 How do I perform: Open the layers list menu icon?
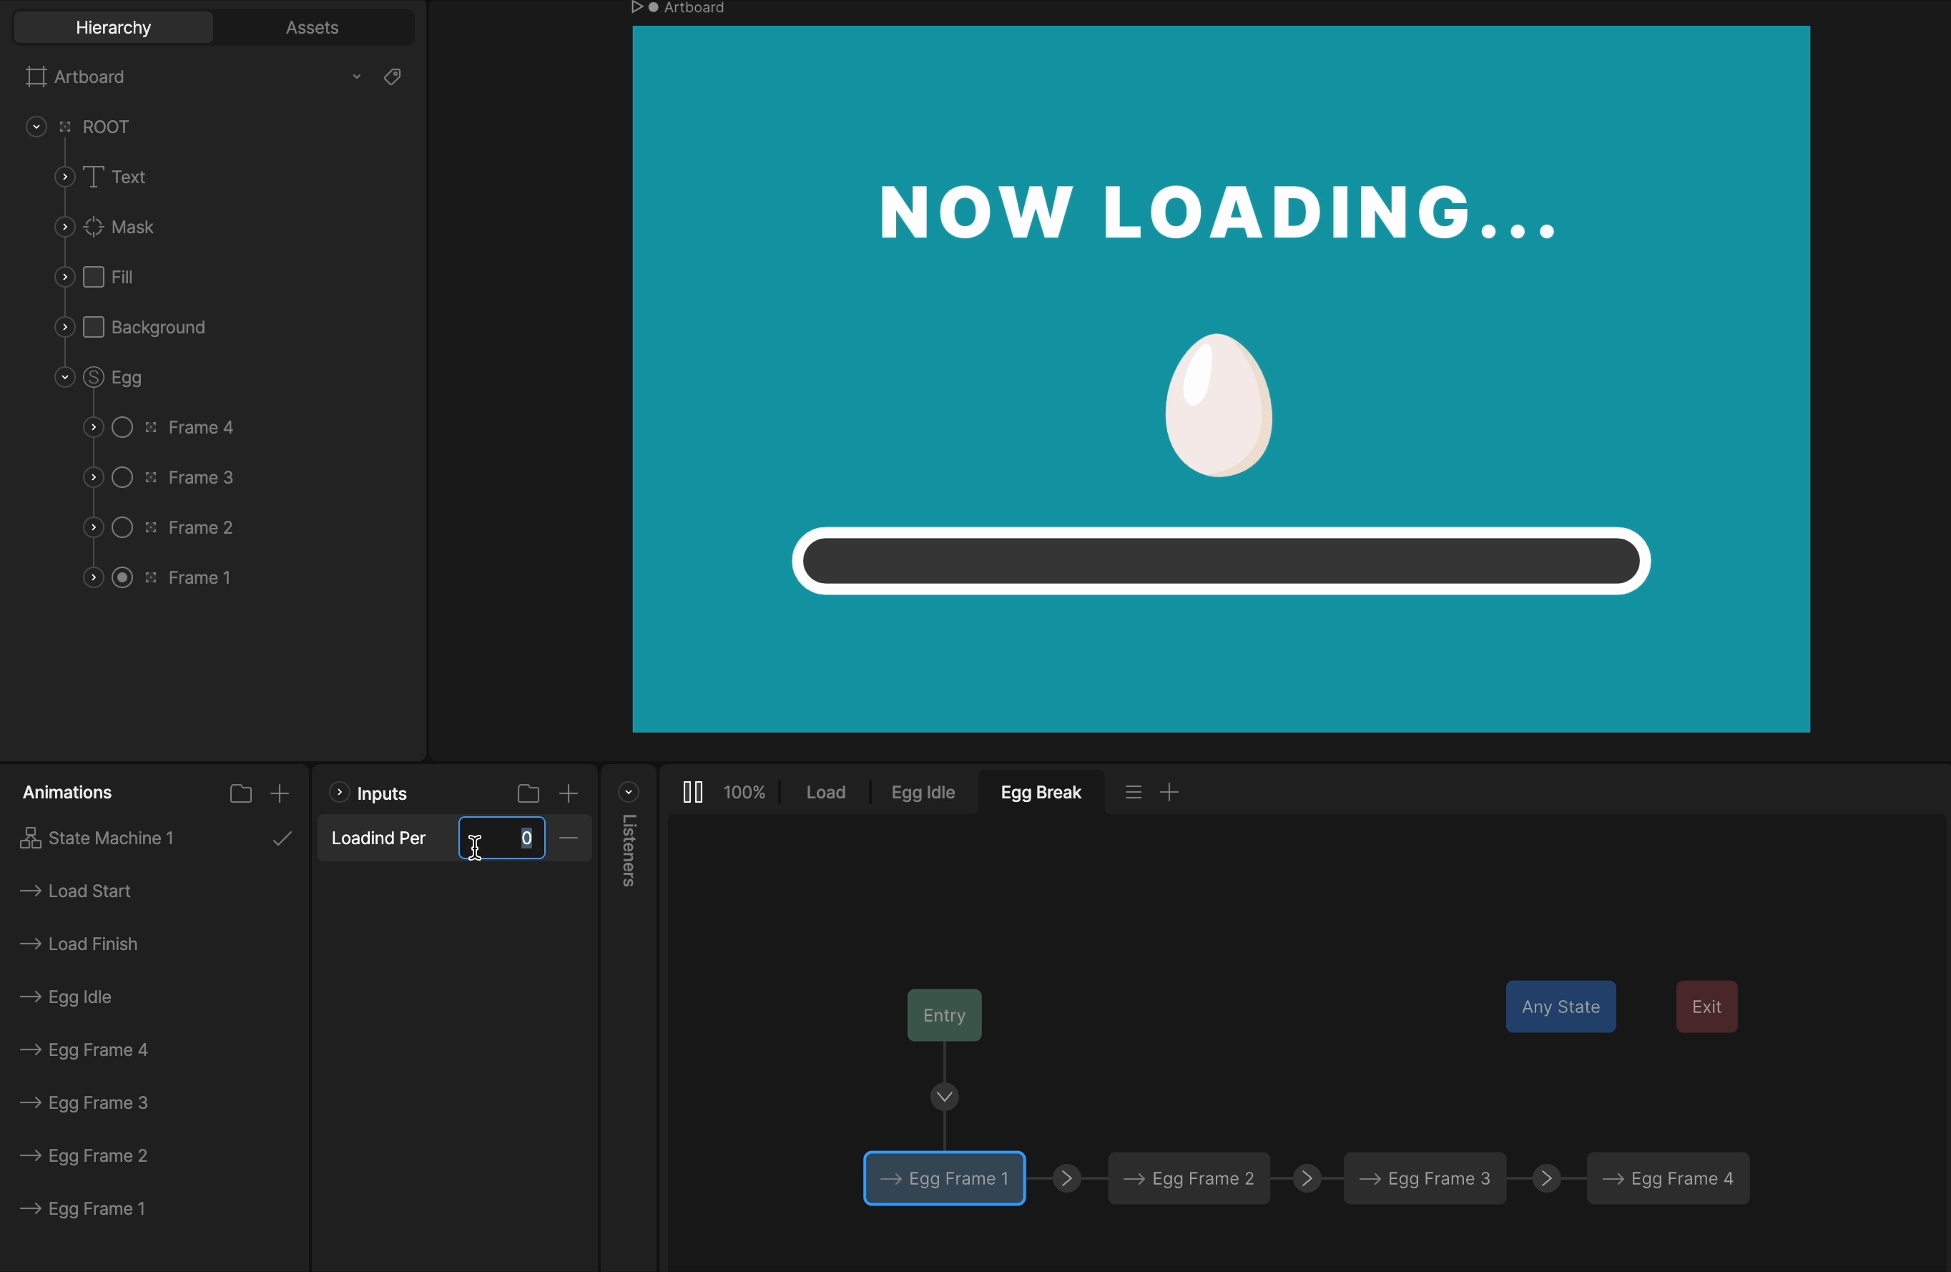(1133, 792)
